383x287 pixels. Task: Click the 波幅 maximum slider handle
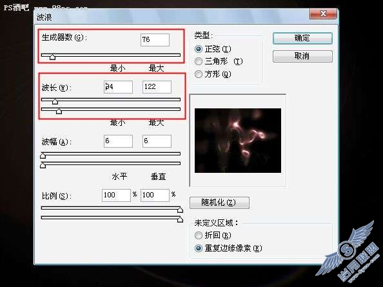43,165
